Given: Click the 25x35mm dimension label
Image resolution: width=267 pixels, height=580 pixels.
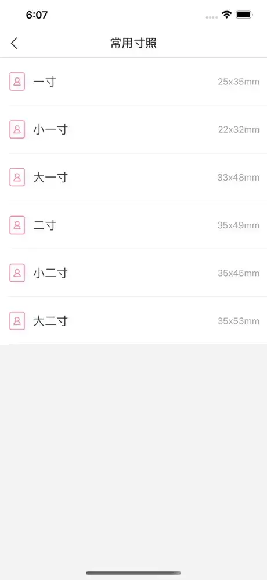Looking at the screenshot, I should pyautogui.click(x=239, y=82).
